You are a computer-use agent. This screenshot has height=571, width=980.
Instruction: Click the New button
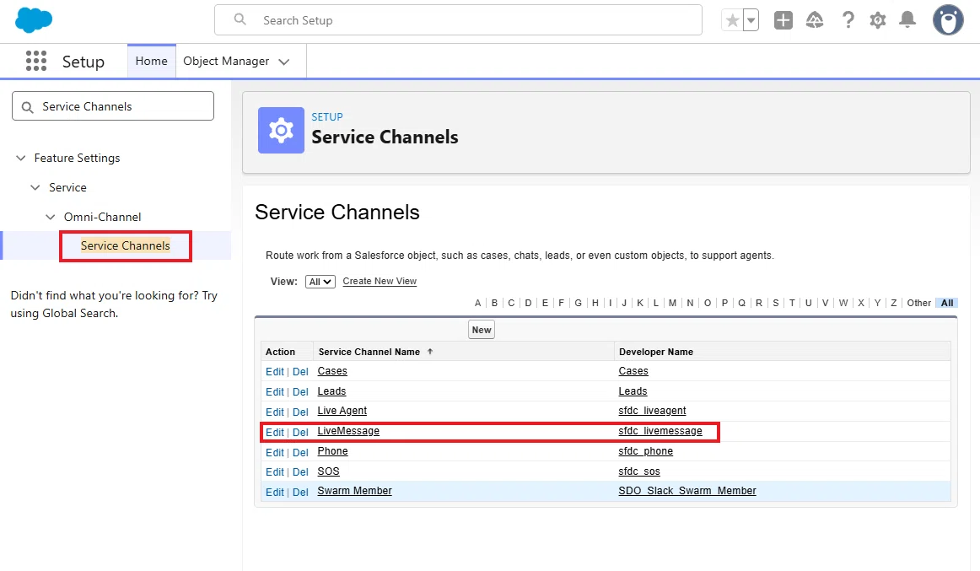[482, 330]
